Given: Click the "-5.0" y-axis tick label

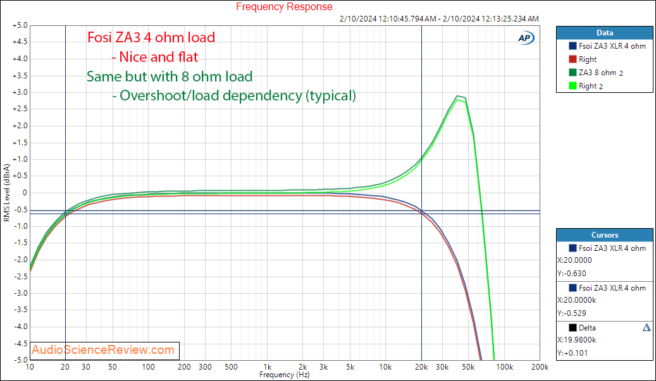Looking at the screenshot, I should click(20, 360).
